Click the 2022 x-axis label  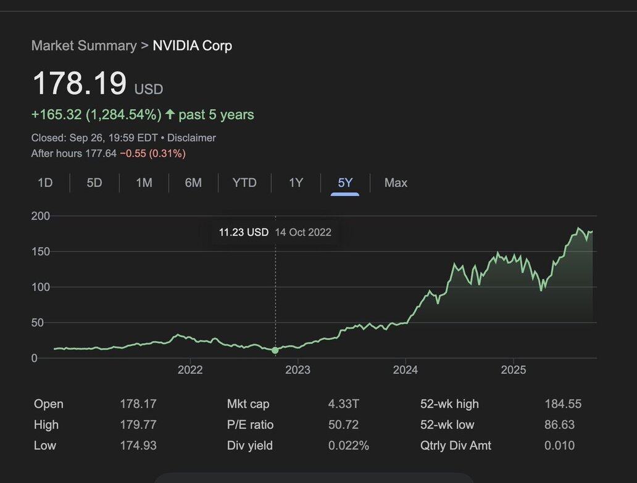click(190, 369)
